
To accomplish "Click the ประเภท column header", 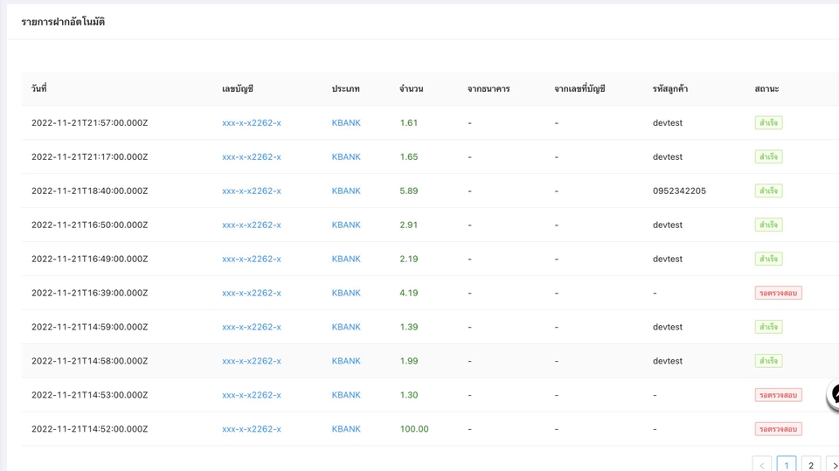I will [346, 88].
